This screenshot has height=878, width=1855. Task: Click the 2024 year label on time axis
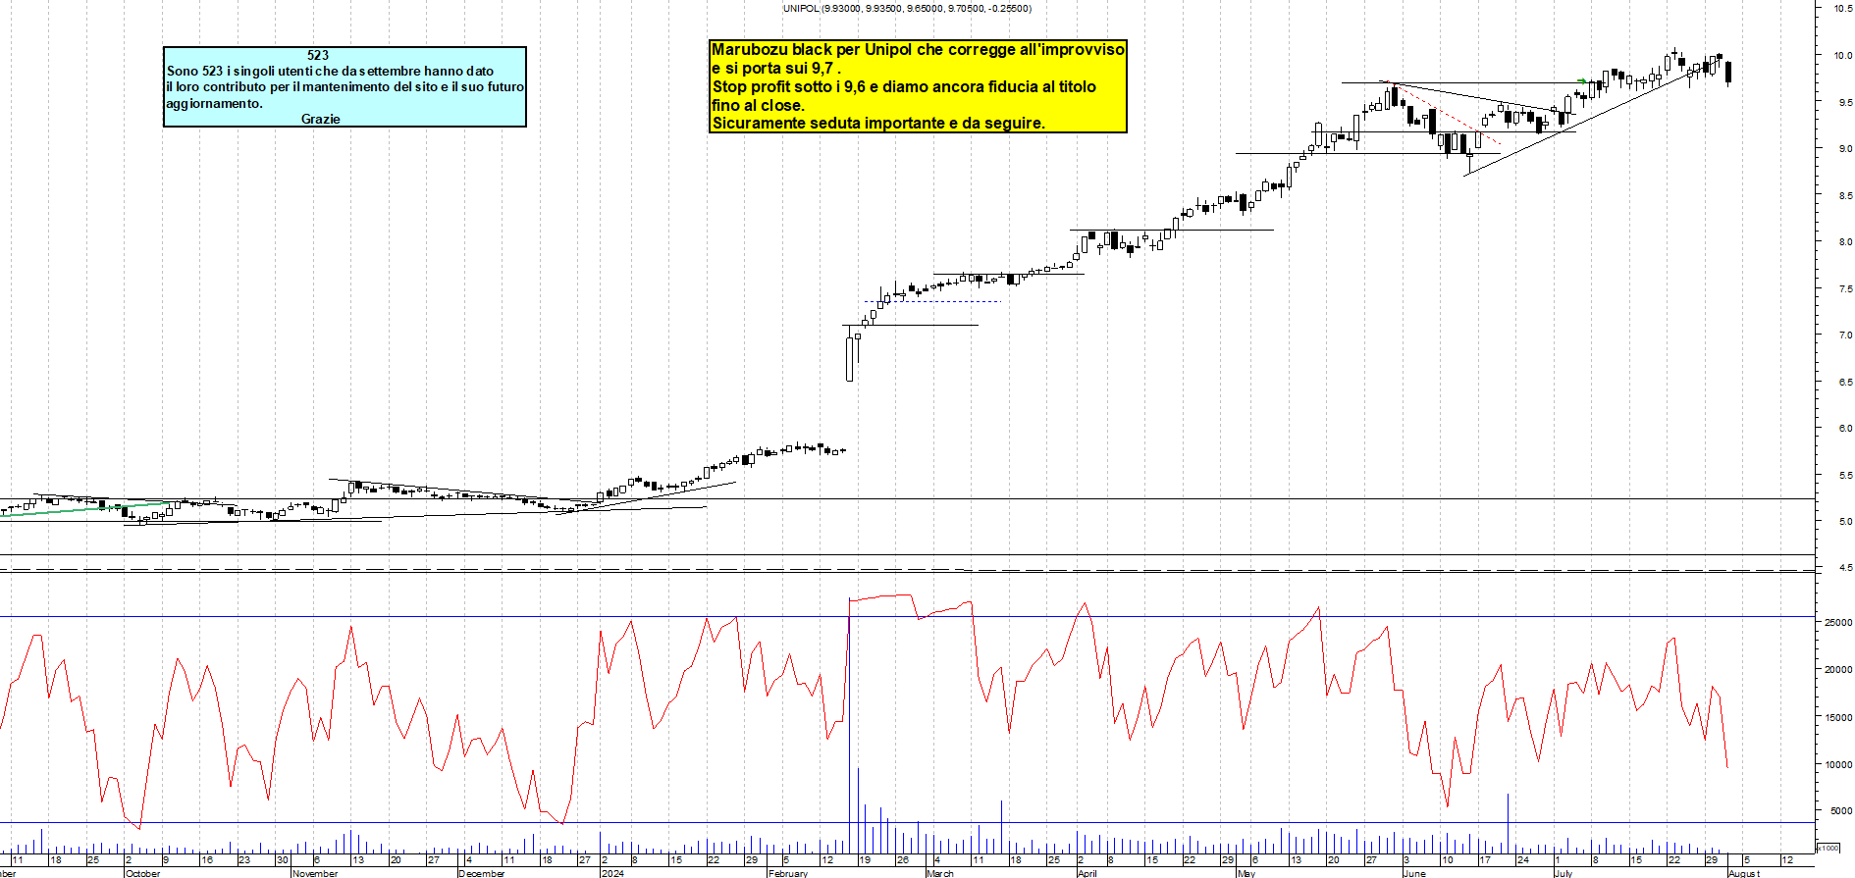[x=612, y=873]
